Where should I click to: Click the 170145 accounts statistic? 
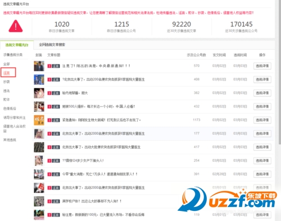(x=241, y=24)
